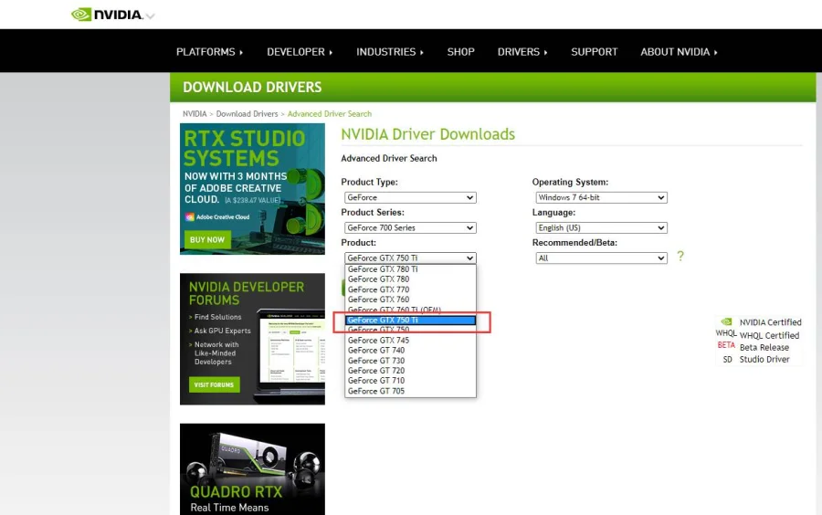This screenshot has height=515, width=822.
Task: Select GeForce GT 720 option
Action: coord(410,371)
